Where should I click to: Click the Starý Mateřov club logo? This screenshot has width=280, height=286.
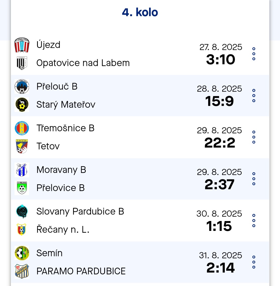22,105
